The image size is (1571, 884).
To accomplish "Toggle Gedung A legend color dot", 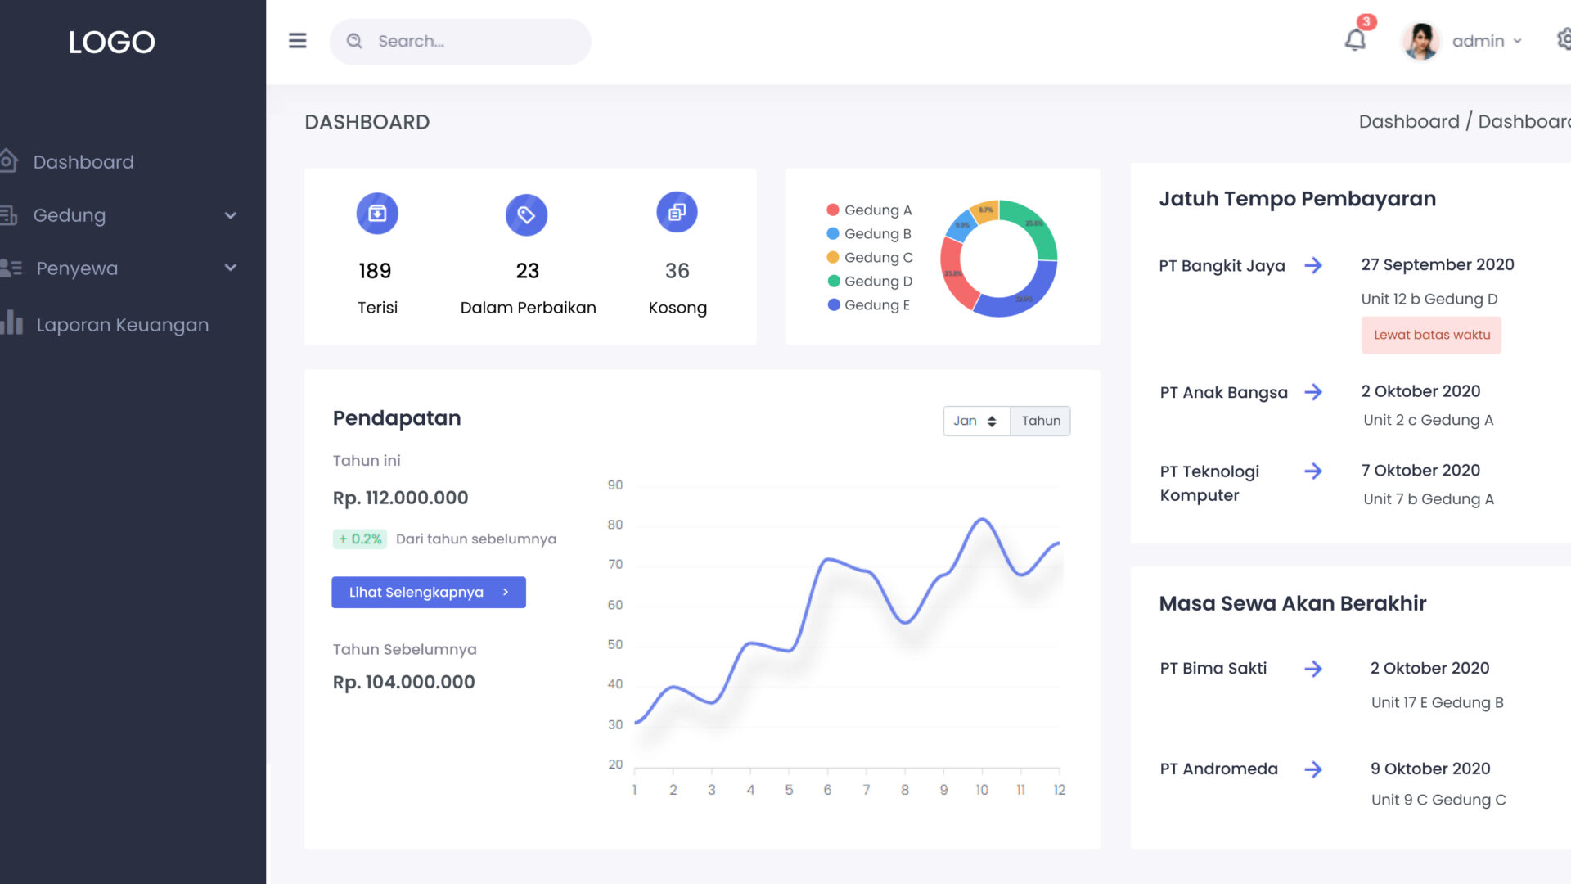I will (833, 210).
